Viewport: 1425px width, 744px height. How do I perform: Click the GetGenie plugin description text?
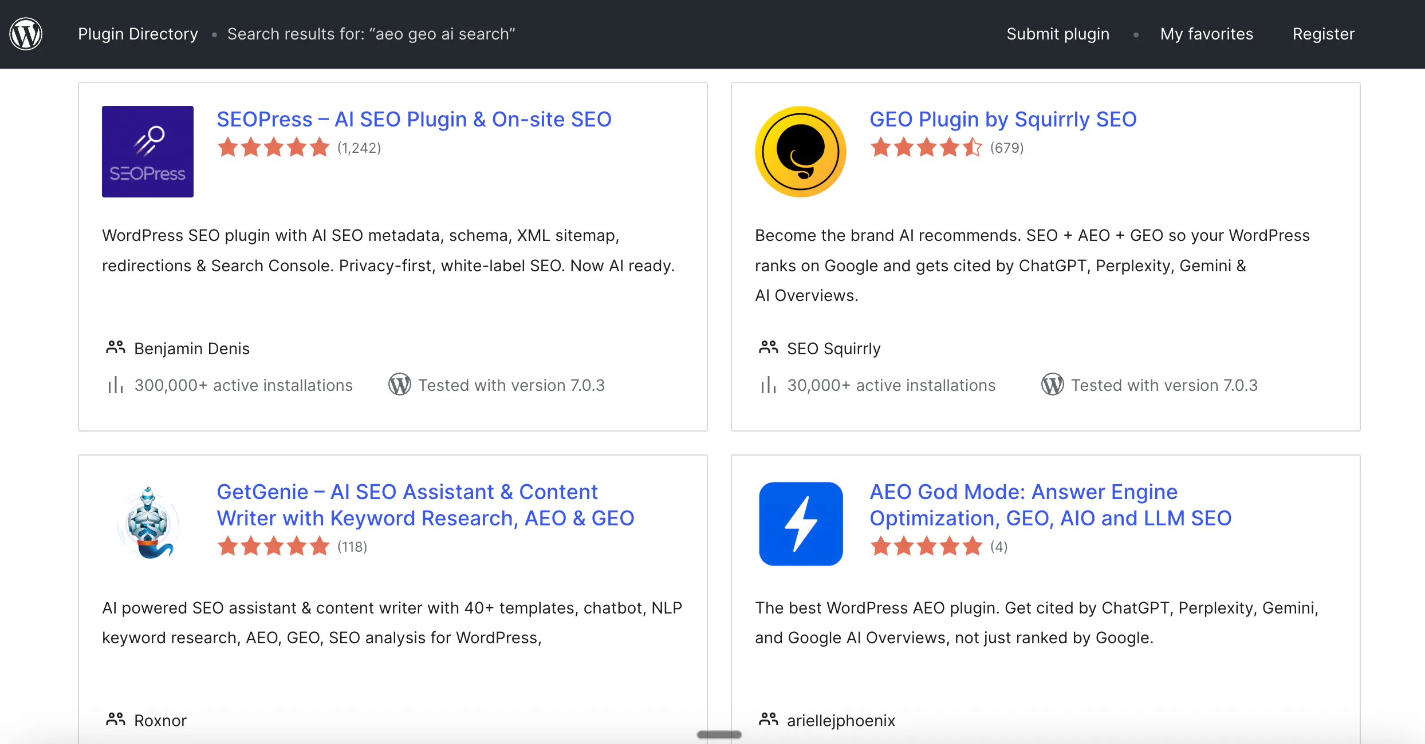tap(392, 623)
